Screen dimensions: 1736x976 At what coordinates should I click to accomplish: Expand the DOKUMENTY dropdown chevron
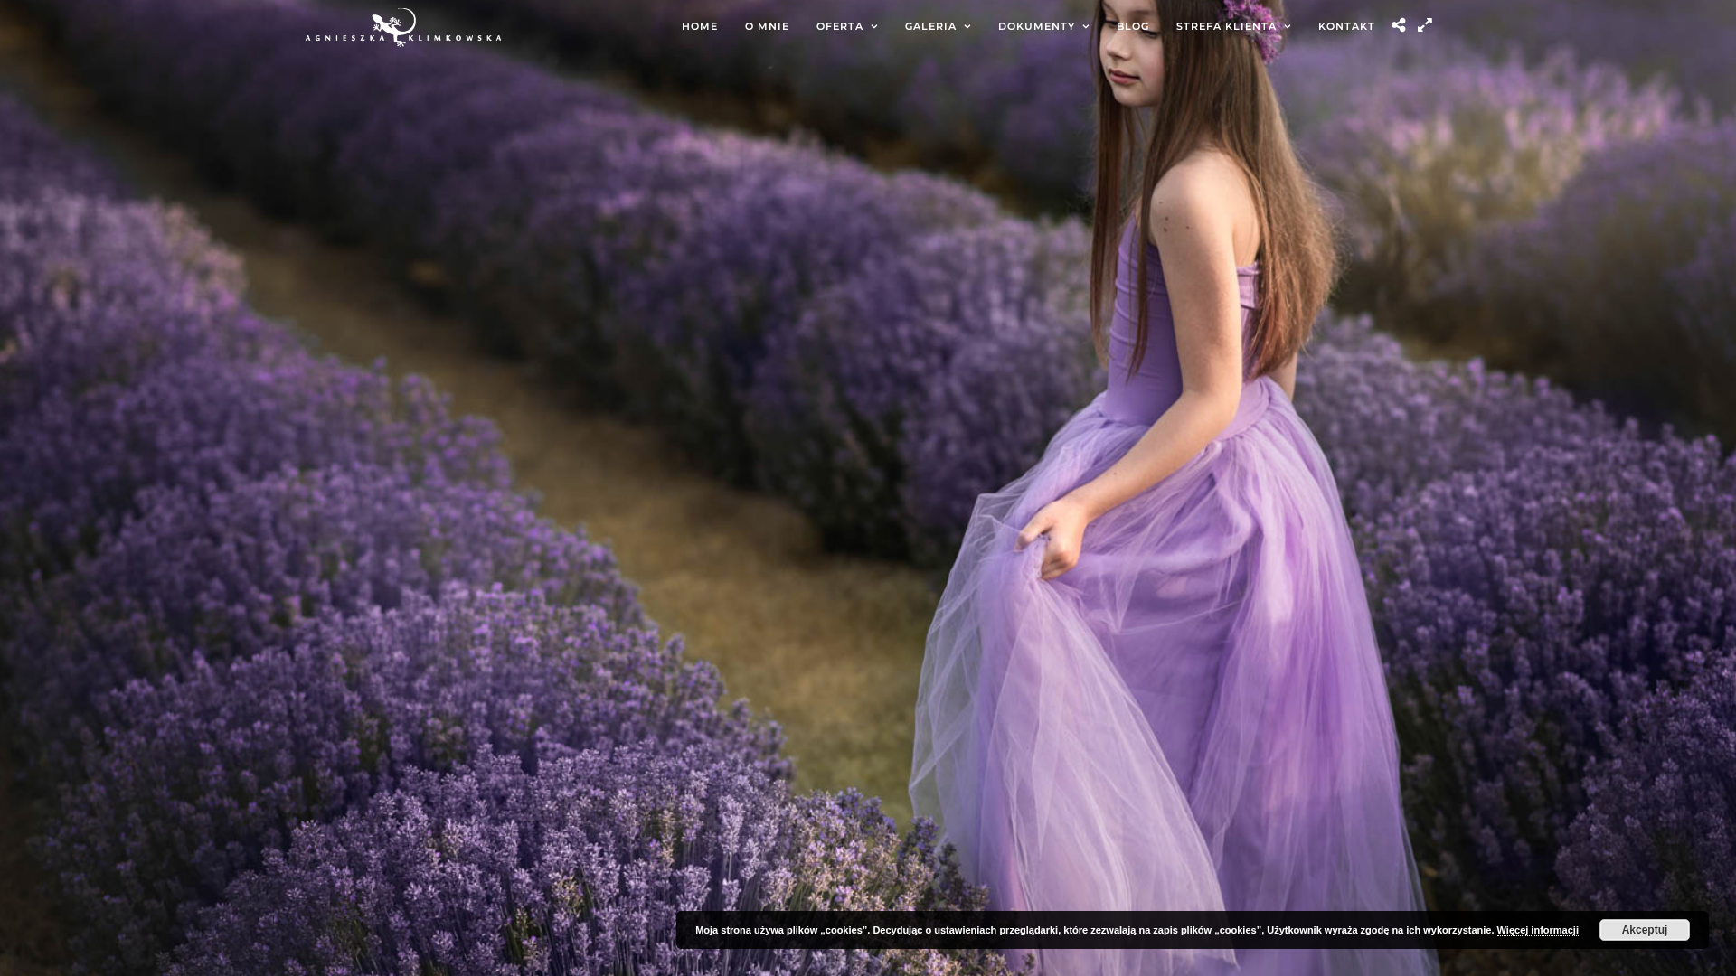(x=1086, y=27)
